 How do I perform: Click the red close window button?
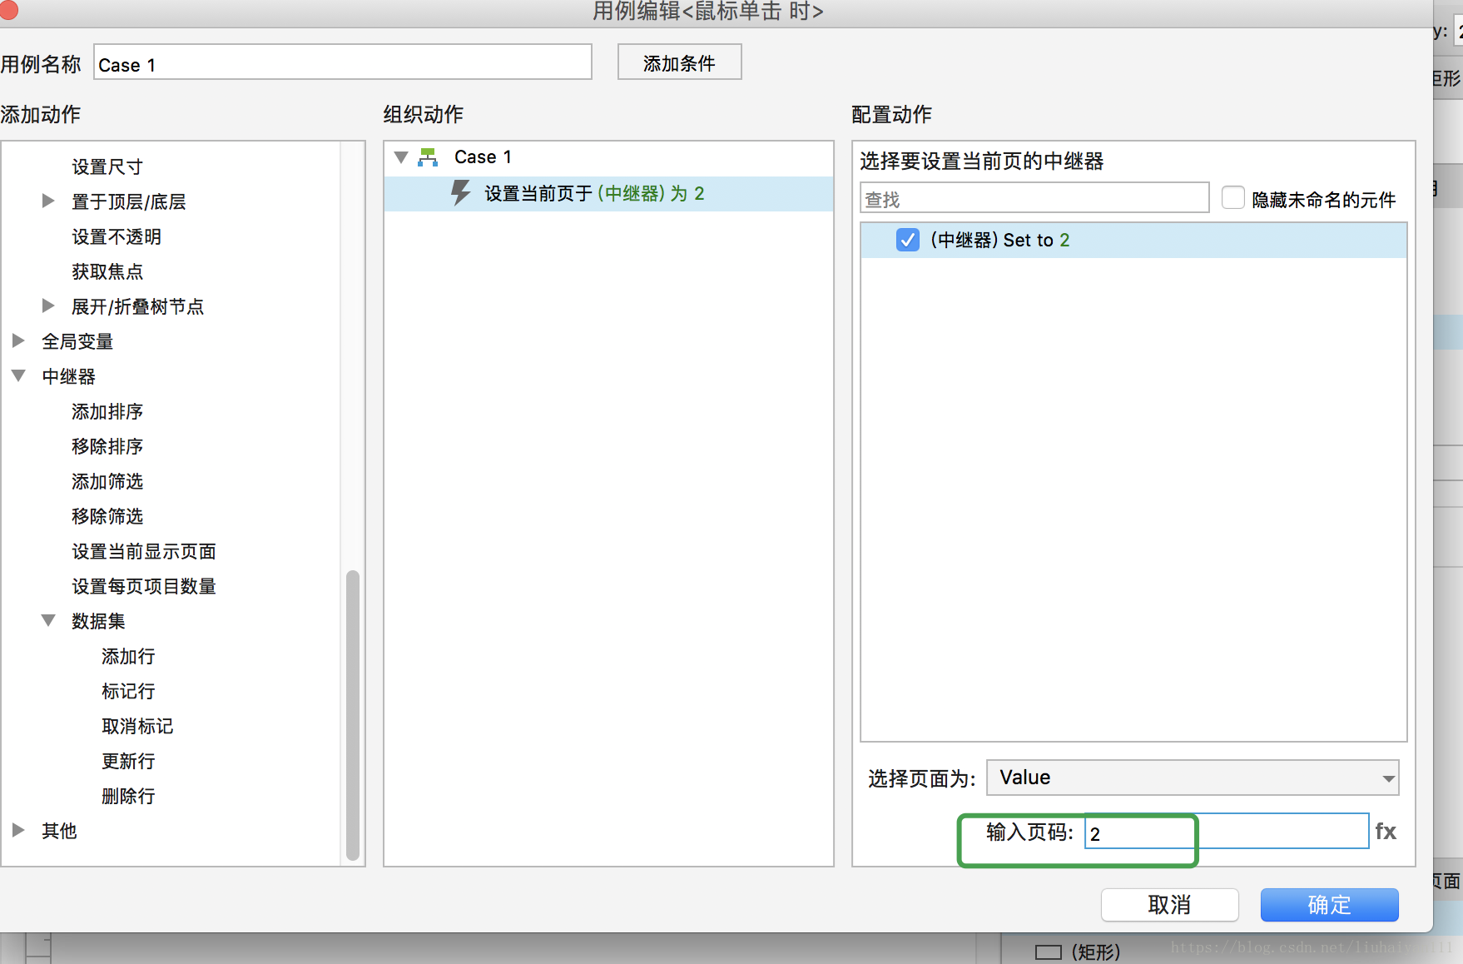[8, 9]
